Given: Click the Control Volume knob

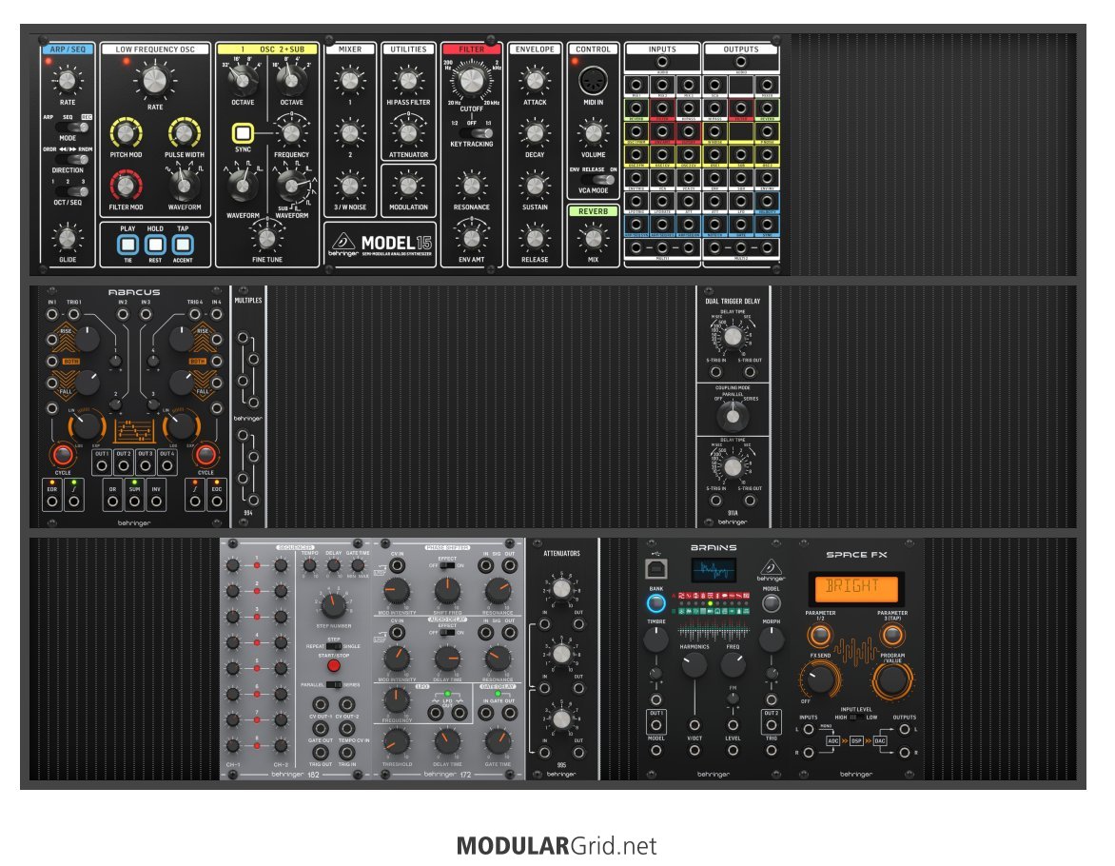Looking at the screenshot, I should [x=593, y=133].
